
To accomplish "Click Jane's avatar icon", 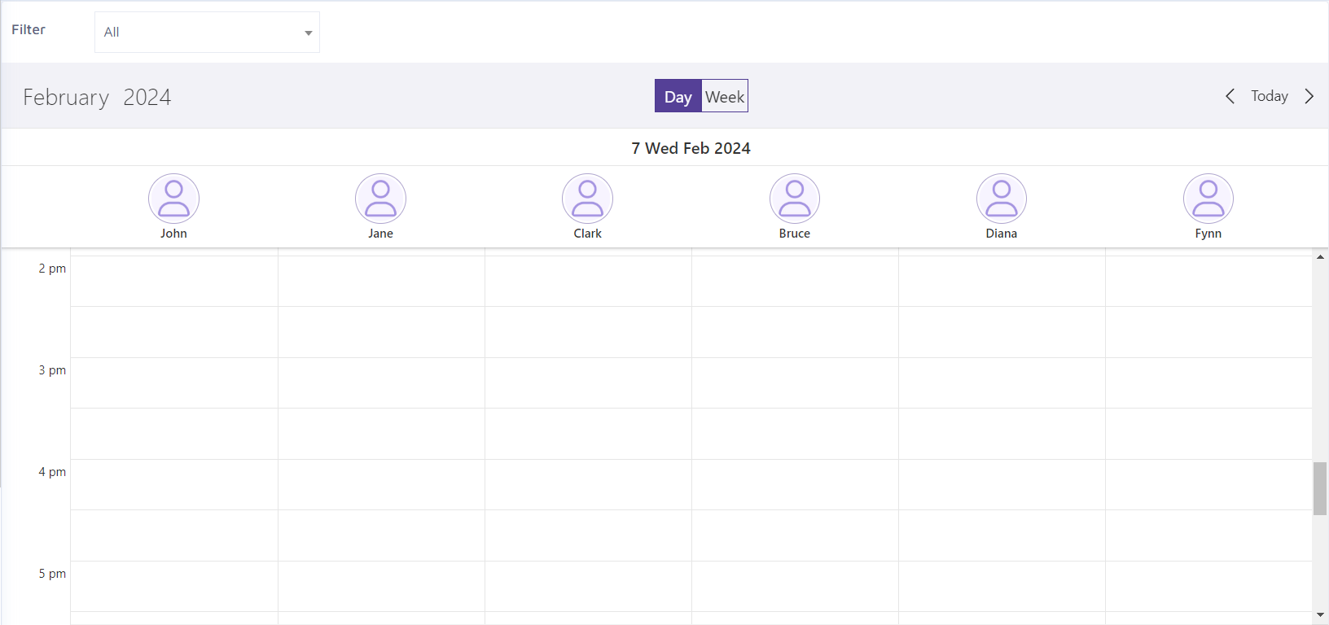I will click(380, 199).
